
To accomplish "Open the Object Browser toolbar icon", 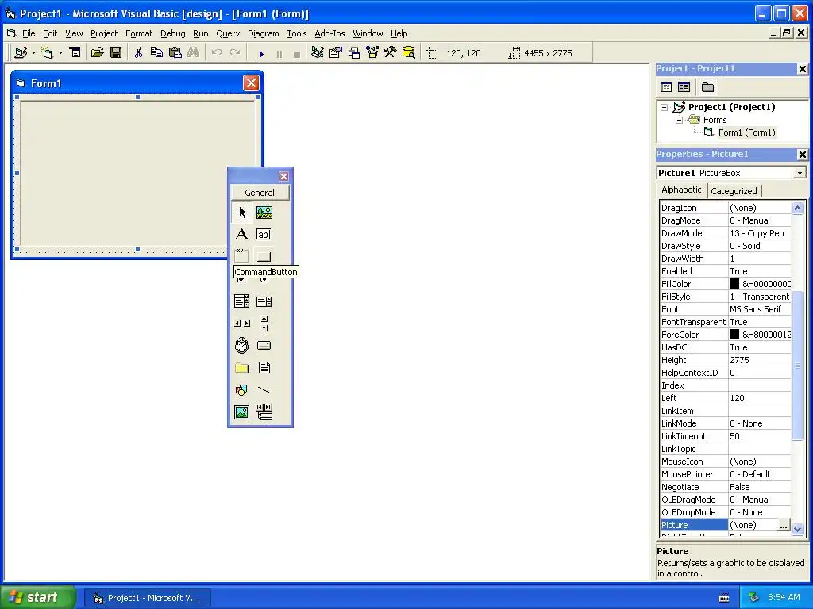I will [x=372, y=53].
